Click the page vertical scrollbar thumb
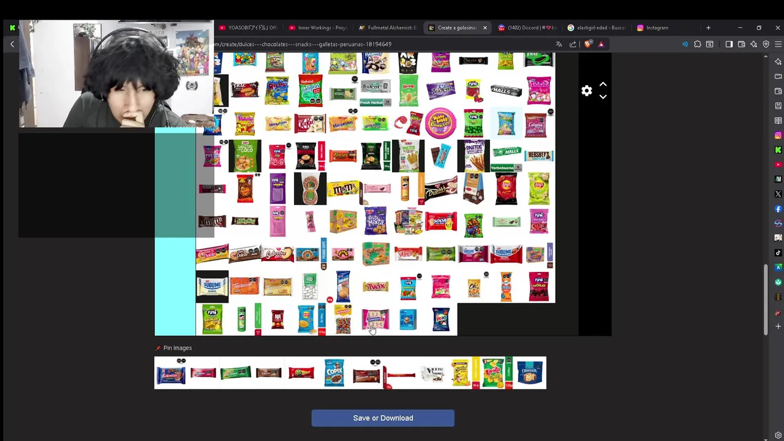 point(766,300)
